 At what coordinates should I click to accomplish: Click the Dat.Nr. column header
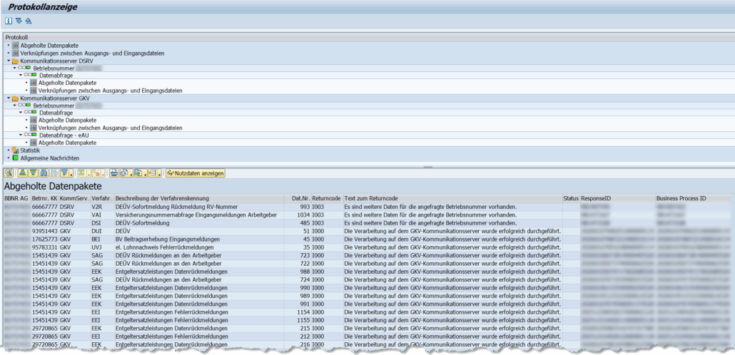pyautogui.click(x=300, y=197)
